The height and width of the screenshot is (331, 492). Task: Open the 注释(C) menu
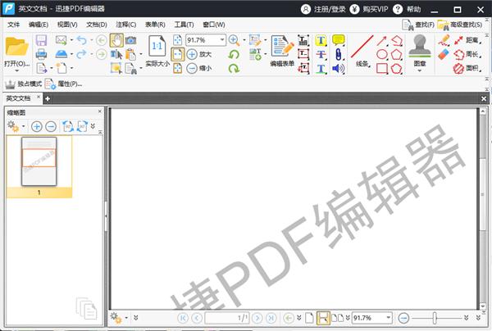pos(125,25)
